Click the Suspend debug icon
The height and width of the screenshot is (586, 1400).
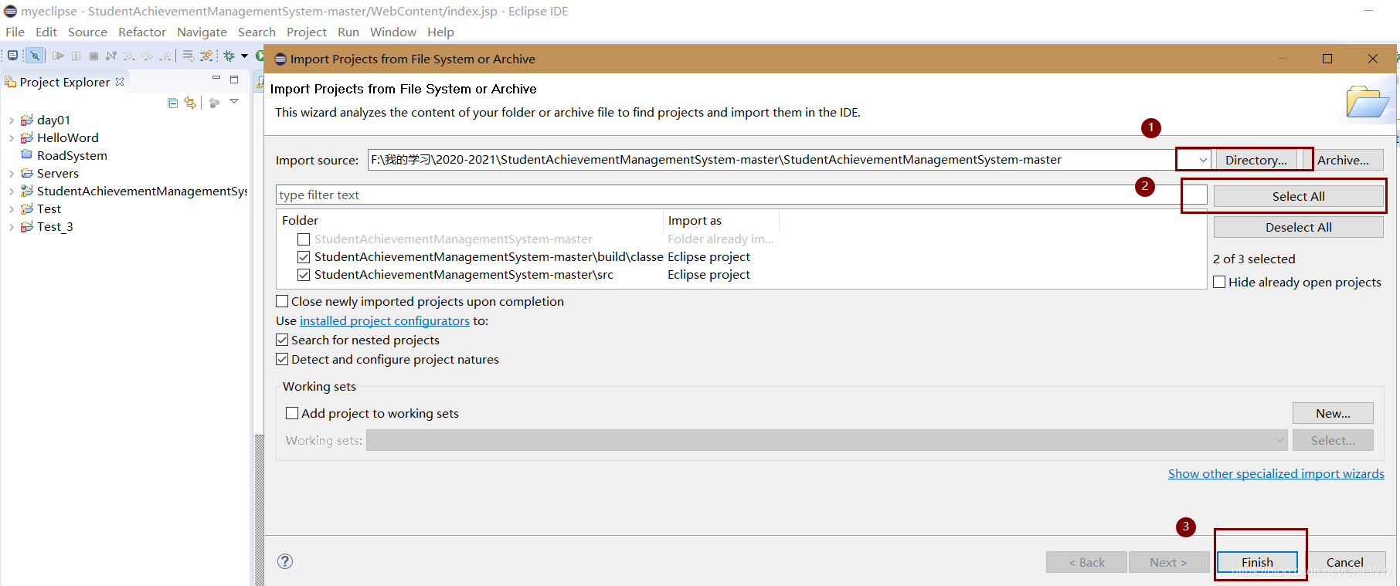pyautogui.click(x=76, y=56)
